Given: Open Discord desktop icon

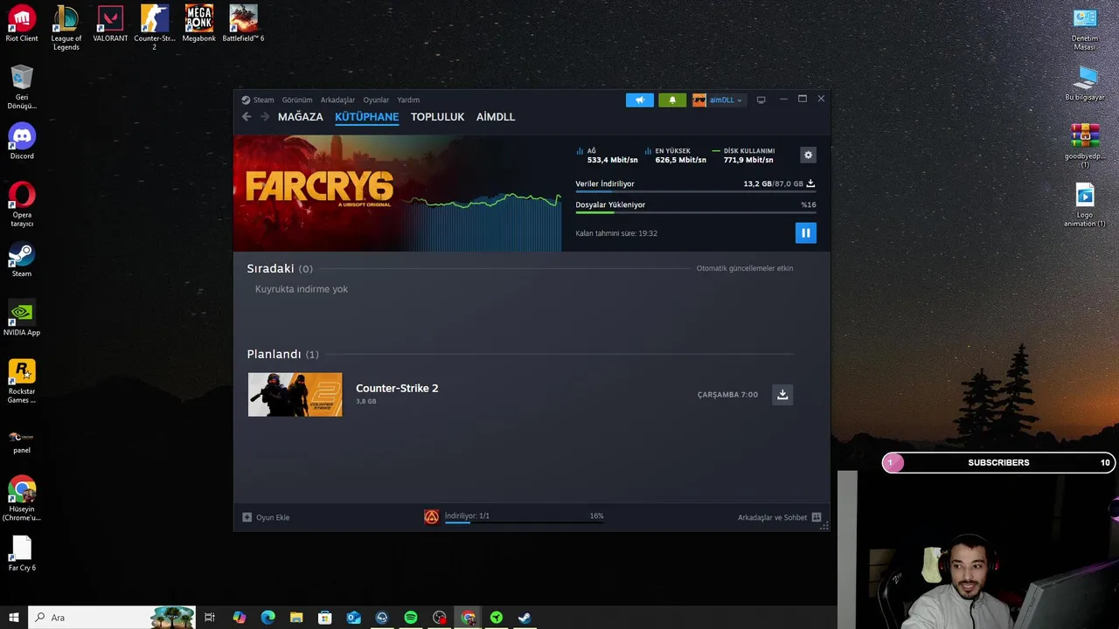Looking at the screenshot, I should [x=22, y=142].
